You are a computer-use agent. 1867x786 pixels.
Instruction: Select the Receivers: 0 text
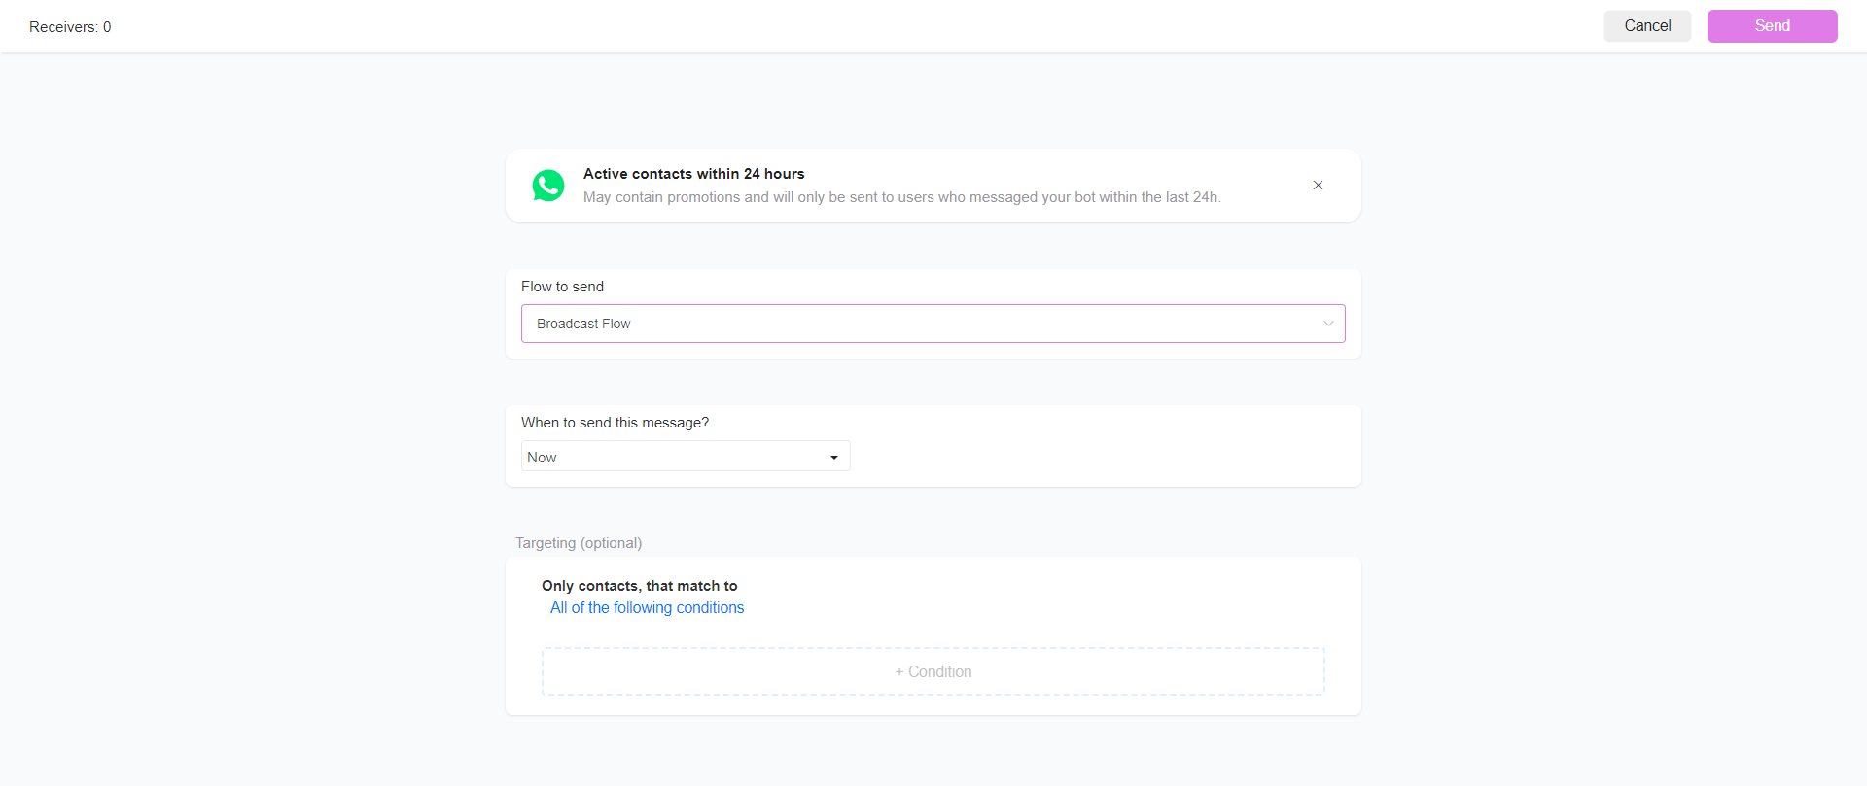pos(70,27)
